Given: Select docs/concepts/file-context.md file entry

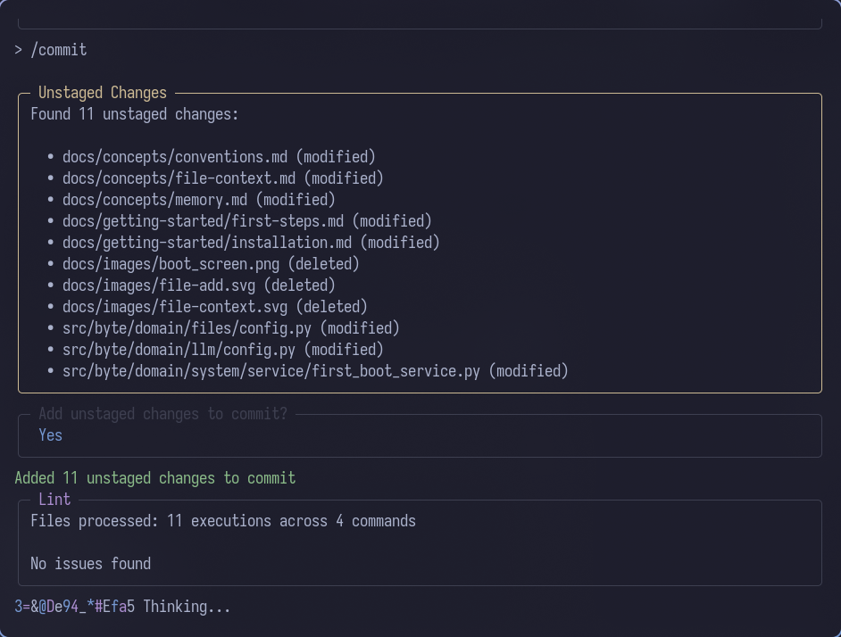Looking at the screenshot, I should click(222, 178).
